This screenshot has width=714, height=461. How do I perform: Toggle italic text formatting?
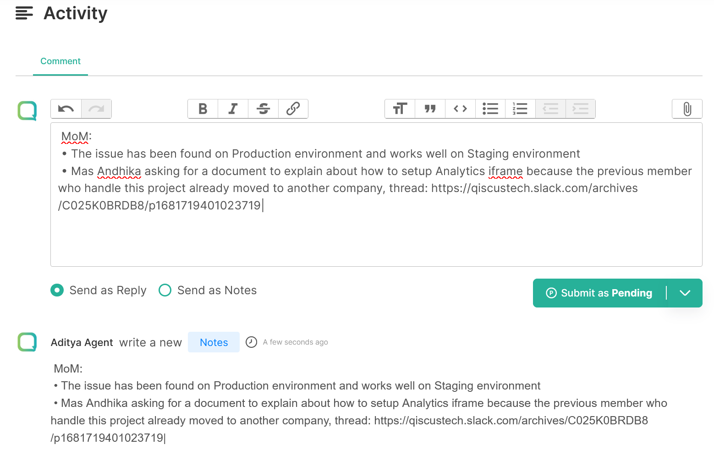[233, 109]
